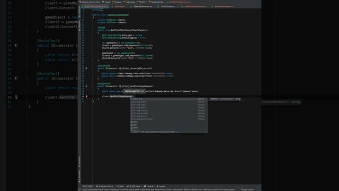Open the Logcat tool window
The height and width of the screenshot is (191, 339).
click(161, 186)
